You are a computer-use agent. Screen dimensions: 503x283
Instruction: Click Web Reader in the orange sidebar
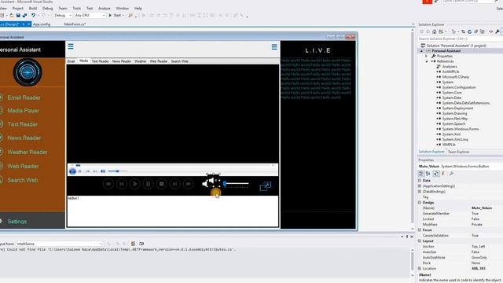coord(23,166)
